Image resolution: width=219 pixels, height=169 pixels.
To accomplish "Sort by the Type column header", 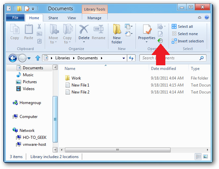I will [195, 69].
